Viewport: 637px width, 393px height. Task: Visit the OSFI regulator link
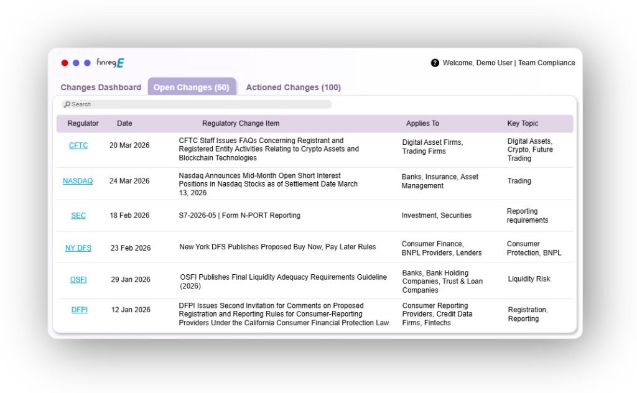pos(78,280)
